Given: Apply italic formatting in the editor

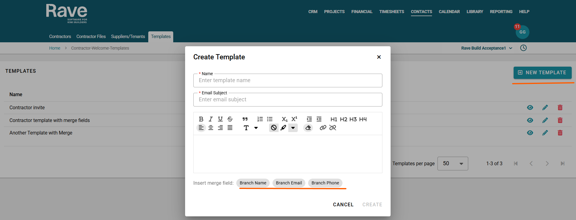Looking at the screenshot, I should pos(211,119).
